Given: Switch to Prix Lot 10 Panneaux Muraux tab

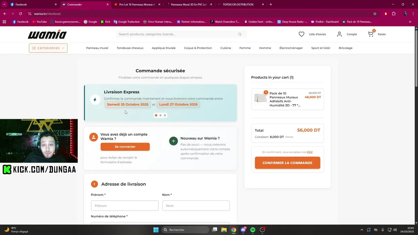Looking at the screenshot, I should (137, 5).
